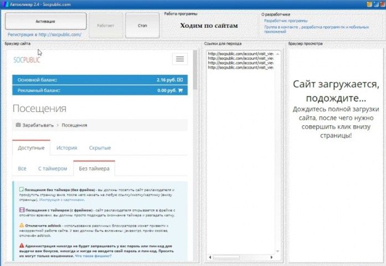Select the Без таймера filter tab
The height and width of the screenshot is (266, 386).
click(x=94, y=168)
